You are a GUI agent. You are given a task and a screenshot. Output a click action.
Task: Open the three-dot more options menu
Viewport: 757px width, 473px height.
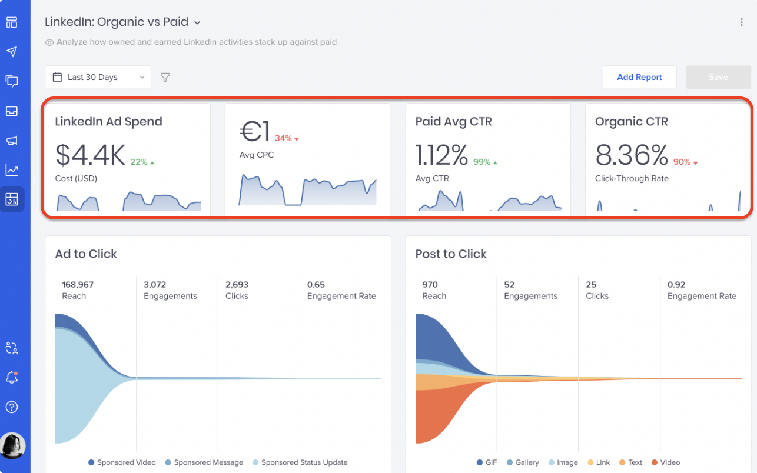coord(741,22)
